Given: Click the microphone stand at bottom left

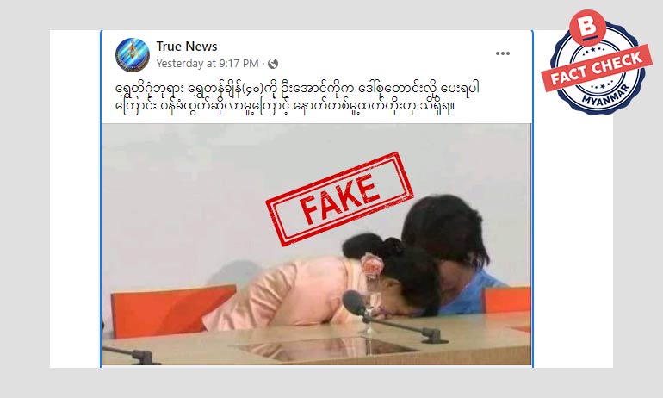Looking at the screenshot, I should point(131,355).
